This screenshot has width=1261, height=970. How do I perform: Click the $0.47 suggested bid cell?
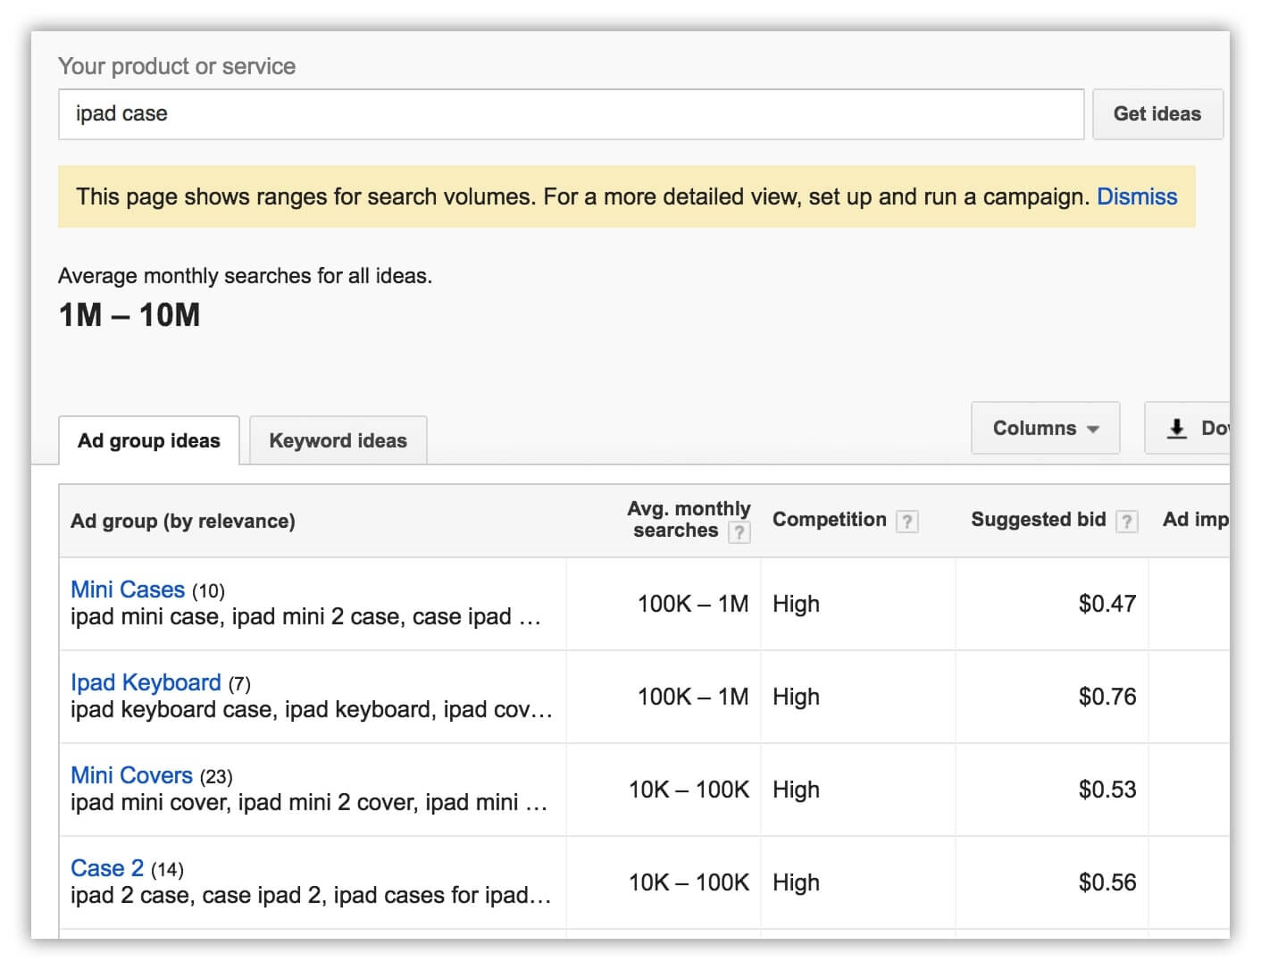[1107, 604]
